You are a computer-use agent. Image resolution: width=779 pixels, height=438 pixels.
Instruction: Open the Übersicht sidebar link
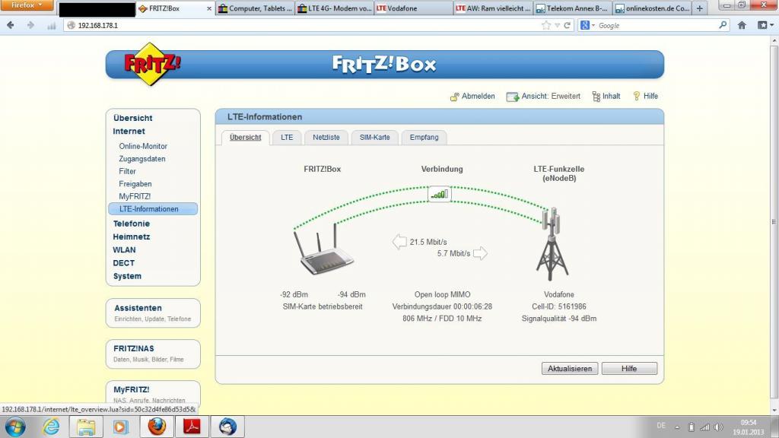tap(132, 118)
